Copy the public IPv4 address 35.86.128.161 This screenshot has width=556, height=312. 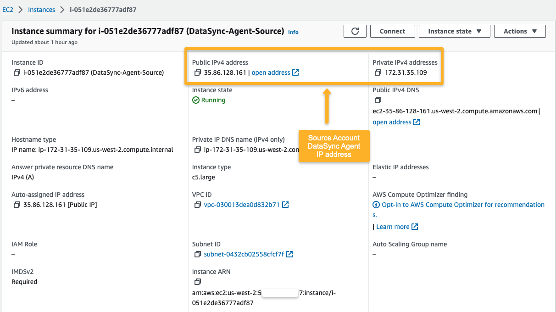click(198, 72)
